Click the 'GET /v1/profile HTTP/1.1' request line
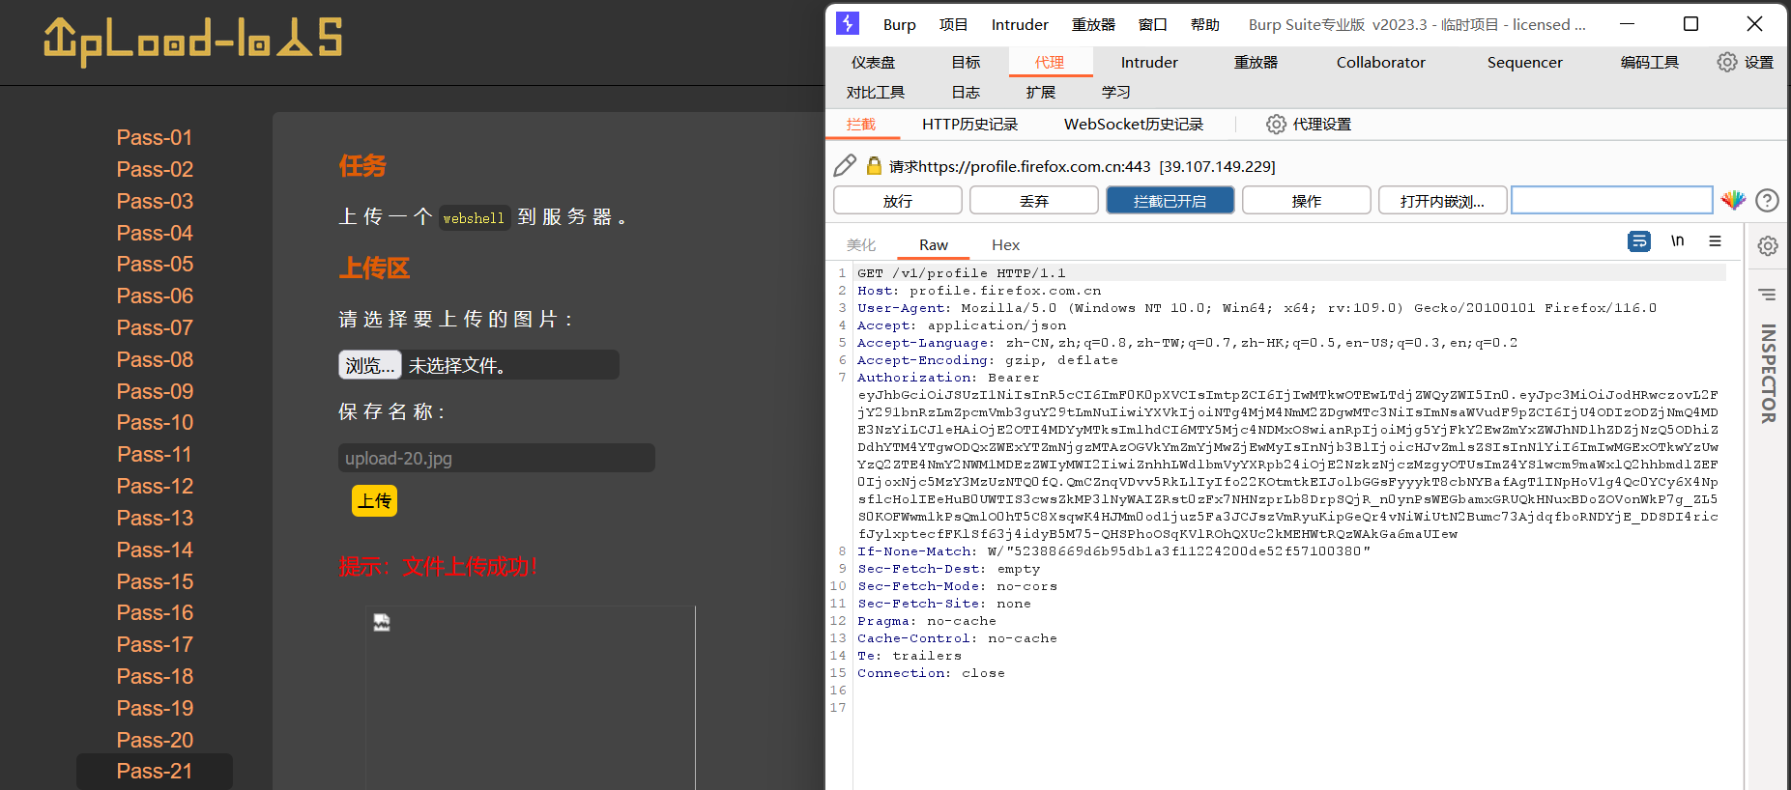The height and width of the screenshot is (790, 1791). tap(961, 273)
